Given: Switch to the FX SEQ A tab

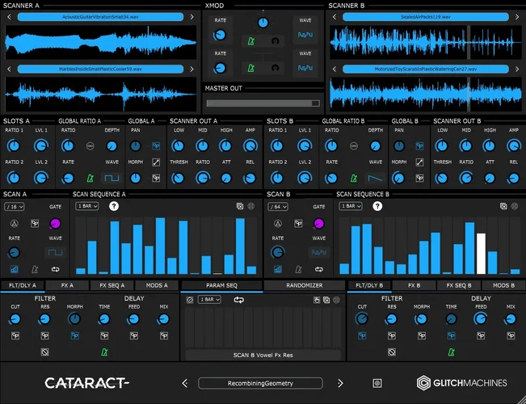Looking at the screenshot, I should click(x=110, y=285).
